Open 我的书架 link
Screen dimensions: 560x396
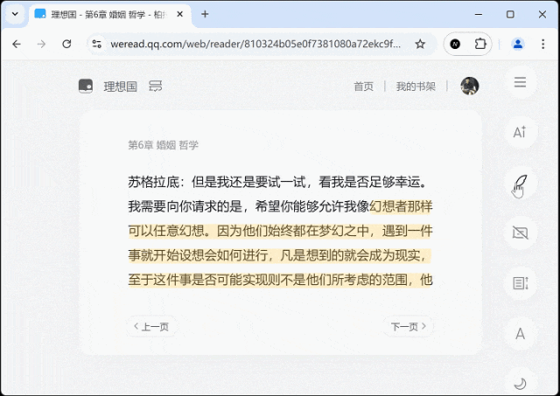[416, 87]
